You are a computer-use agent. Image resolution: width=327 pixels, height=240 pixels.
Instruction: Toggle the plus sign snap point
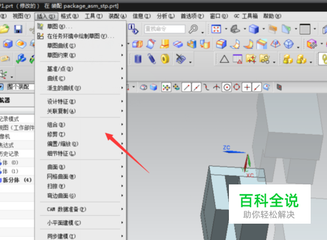[x=247, y=88]
